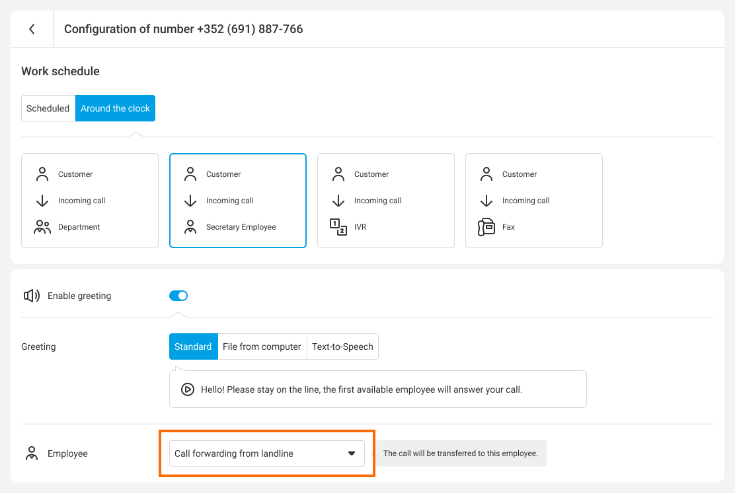Switch greeting to Text-to-Speech
This screenshot has height=493, width=735.
click(x=342, y=346)
